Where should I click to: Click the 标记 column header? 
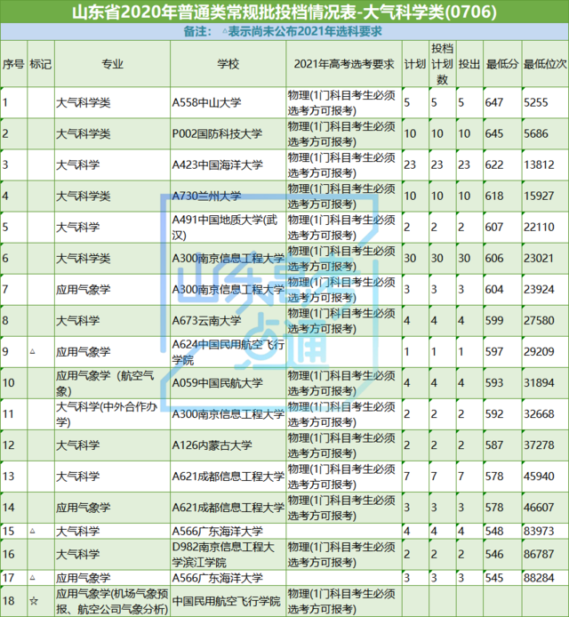pyautogui.click(x=41, y=64)
